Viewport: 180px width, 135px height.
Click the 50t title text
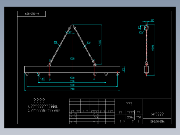point(157,114)
